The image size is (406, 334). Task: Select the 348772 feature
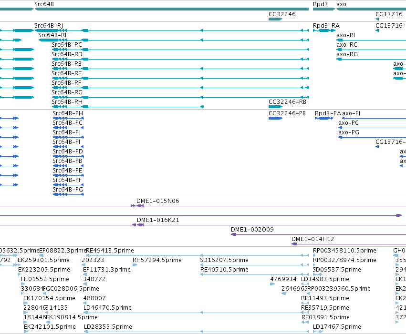[84, 284]
